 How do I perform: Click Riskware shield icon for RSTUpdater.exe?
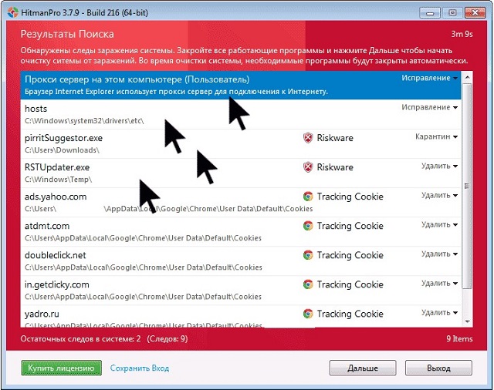(308, 167)
